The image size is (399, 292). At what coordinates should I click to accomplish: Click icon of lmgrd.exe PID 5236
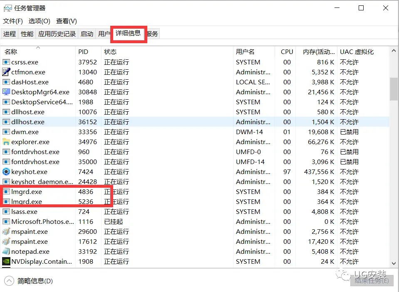(6, 201)
